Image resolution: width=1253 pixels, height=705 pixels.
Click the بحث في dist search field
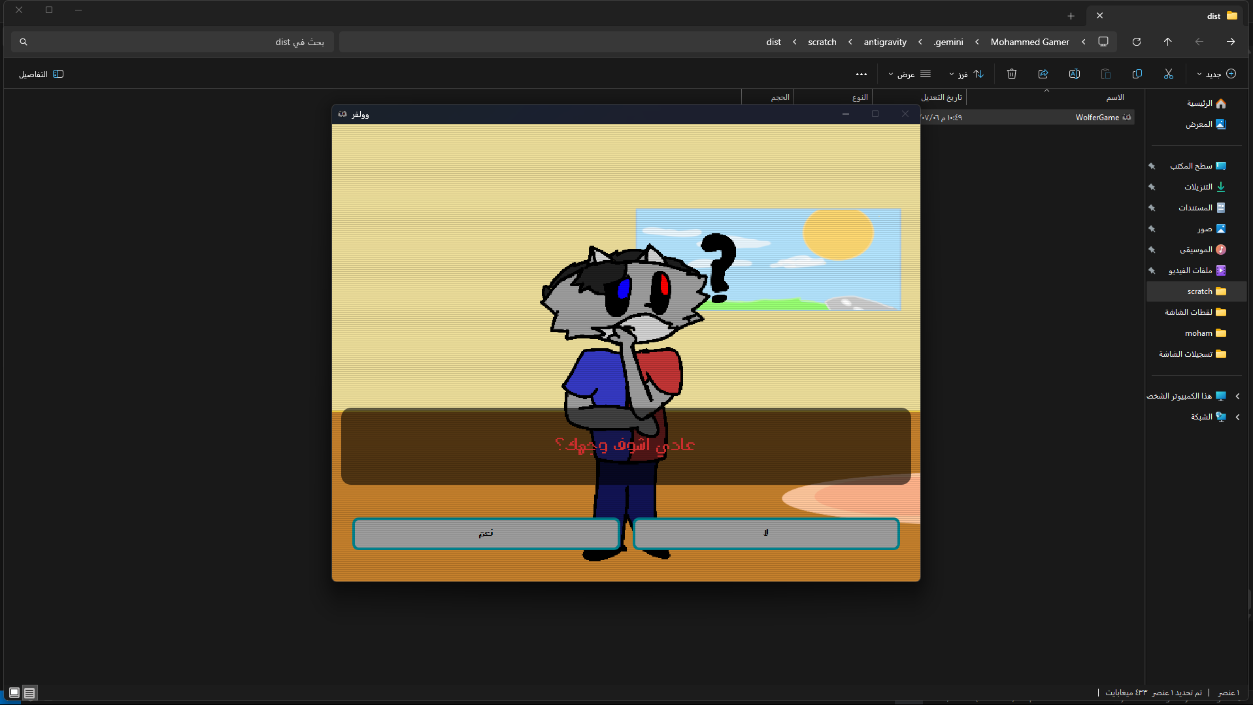[173, 42]
